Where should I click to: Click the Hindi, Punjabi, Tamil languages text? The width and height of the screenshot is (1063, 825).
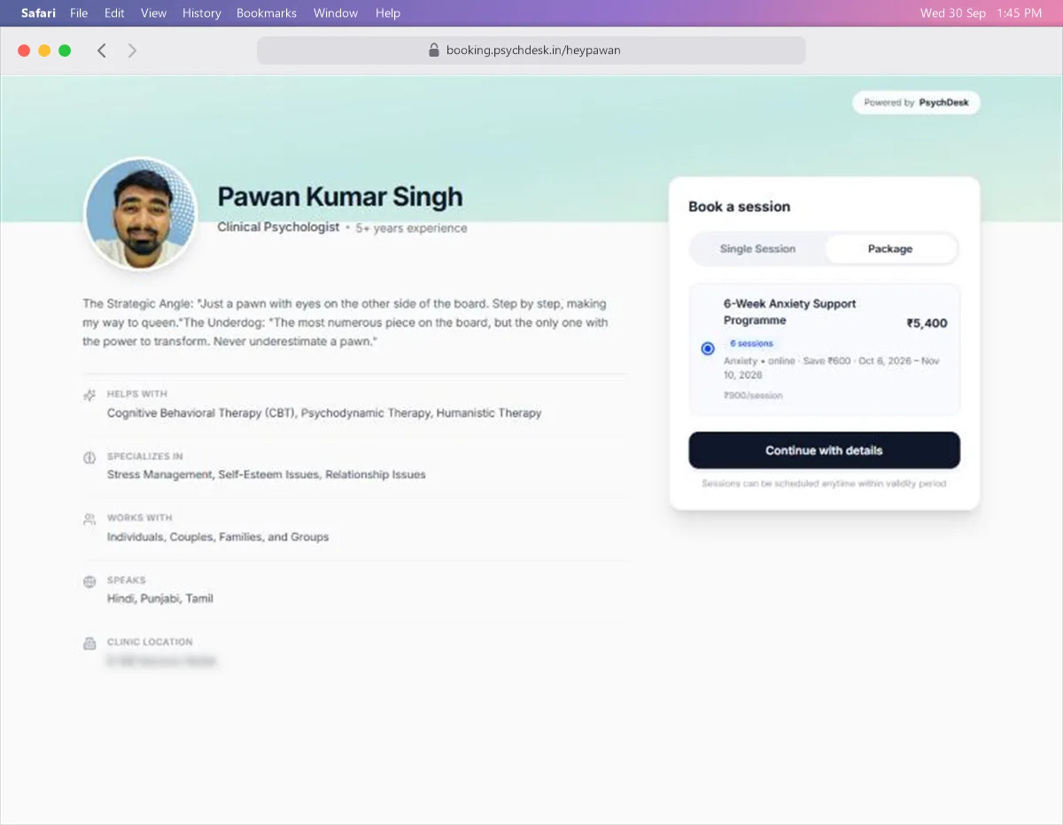coord(160,598)
